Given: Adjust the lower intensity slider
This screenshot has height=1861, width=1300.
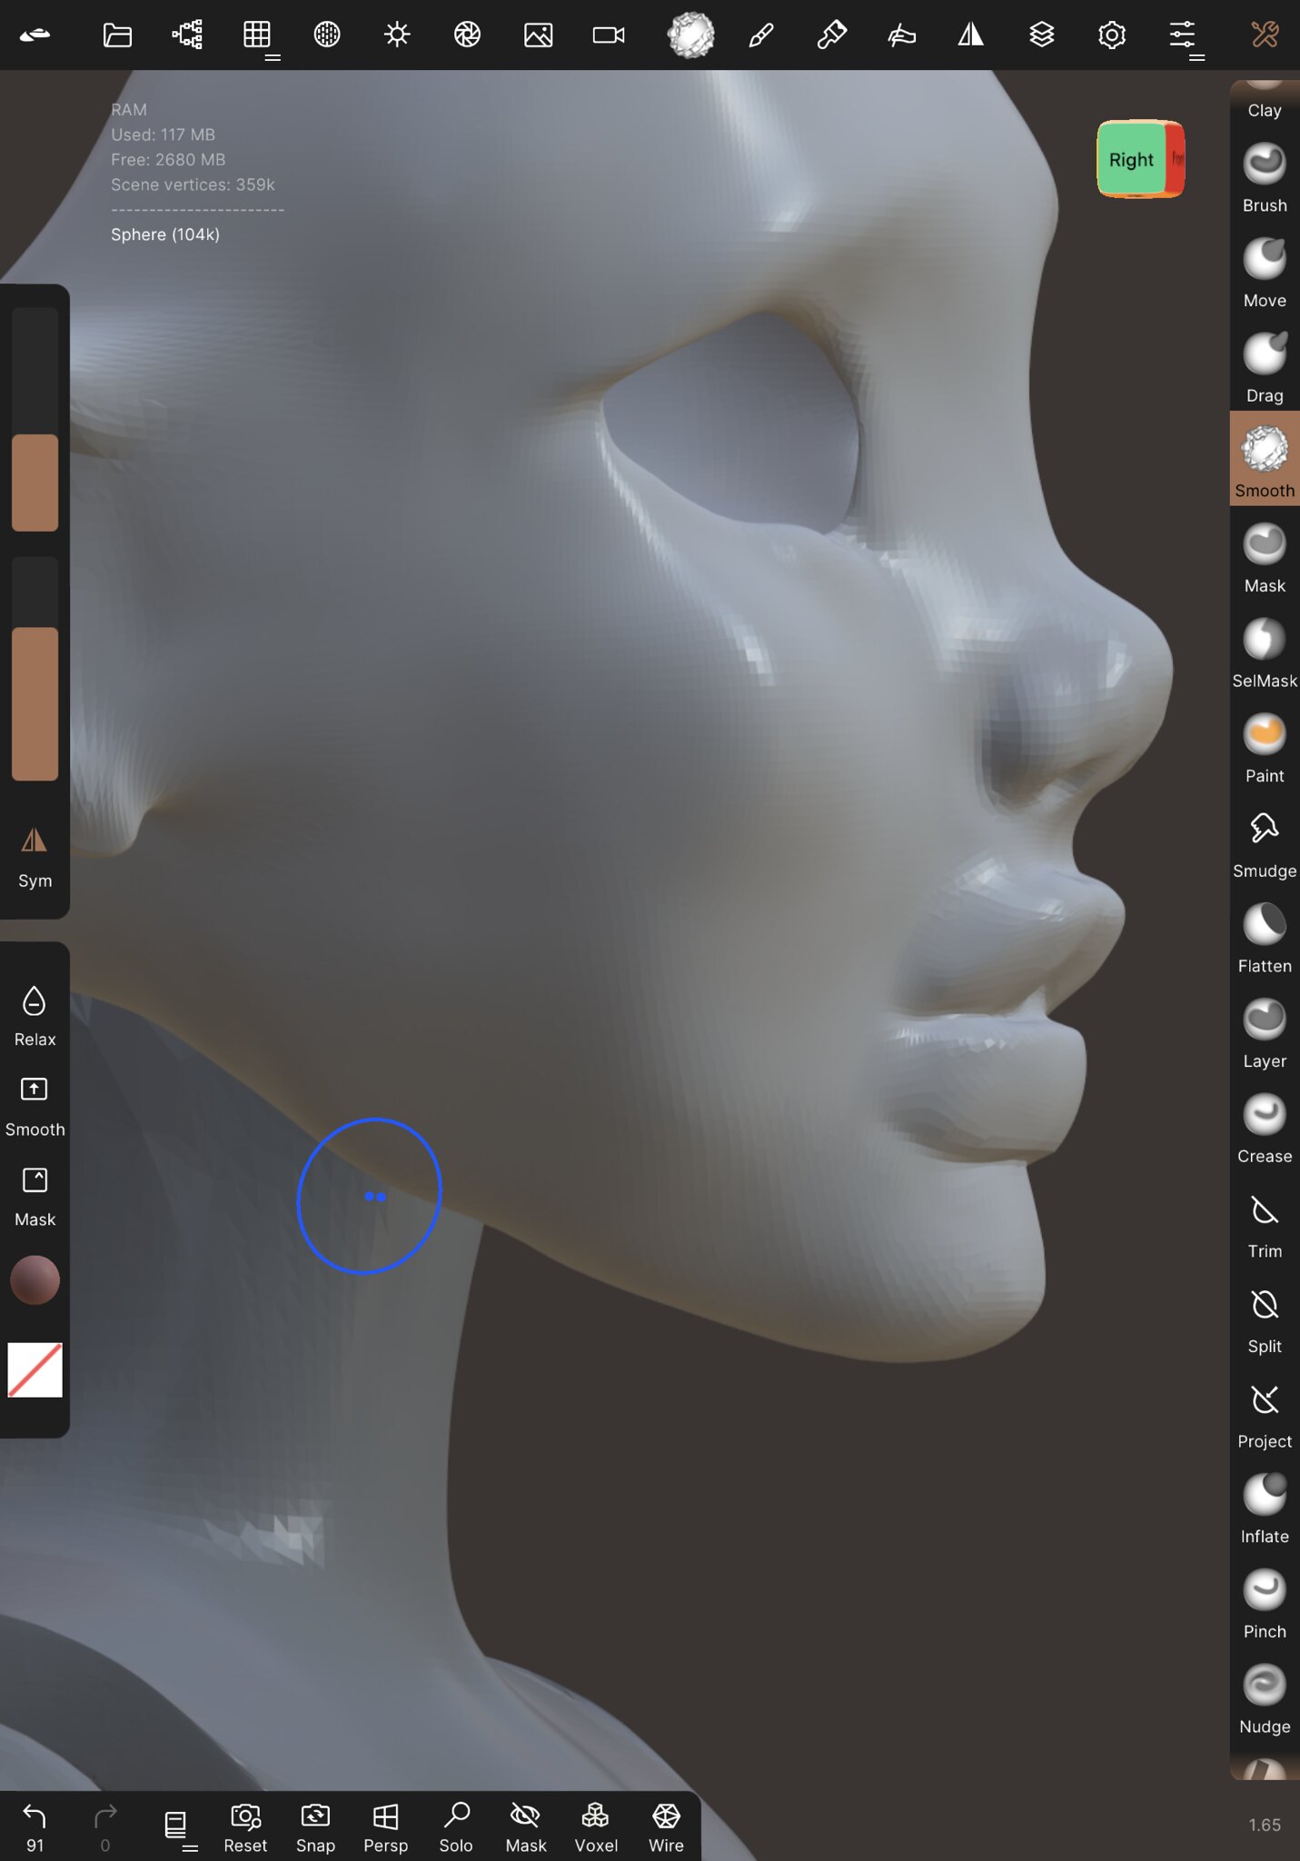Looking at the screenshot, I should tap(35, 668).
